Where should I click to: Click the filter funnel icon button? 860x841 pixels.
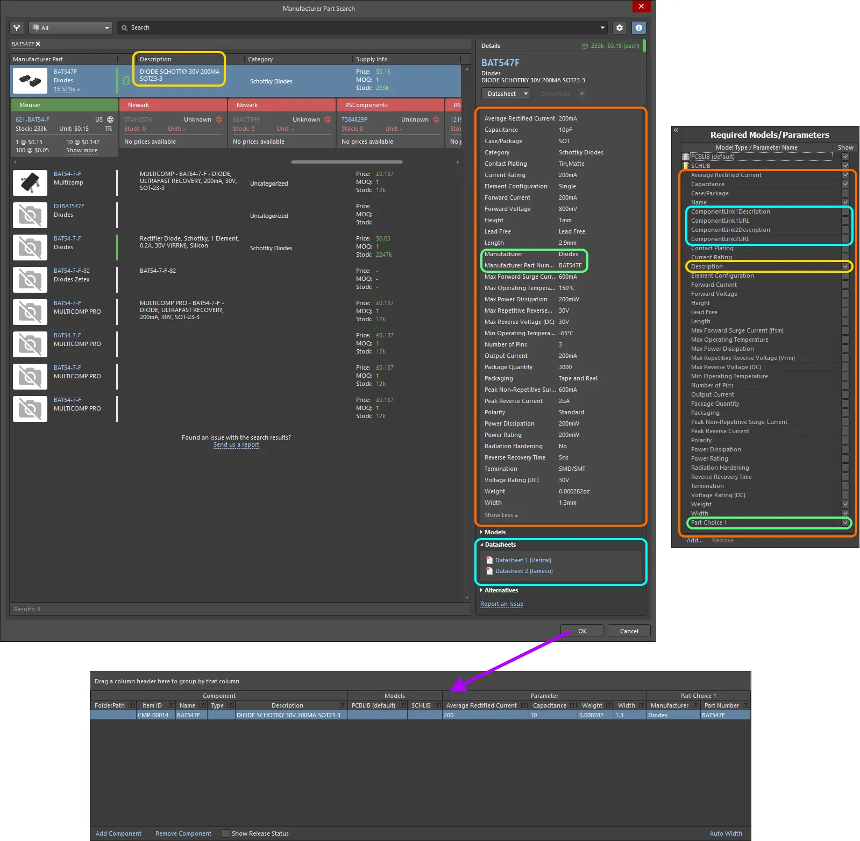coord(17,27)
